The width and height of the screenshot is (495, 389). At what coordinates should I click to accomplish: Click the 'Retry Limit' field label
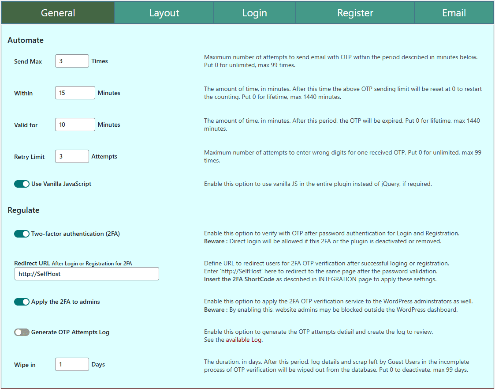[x=29, y=157]
